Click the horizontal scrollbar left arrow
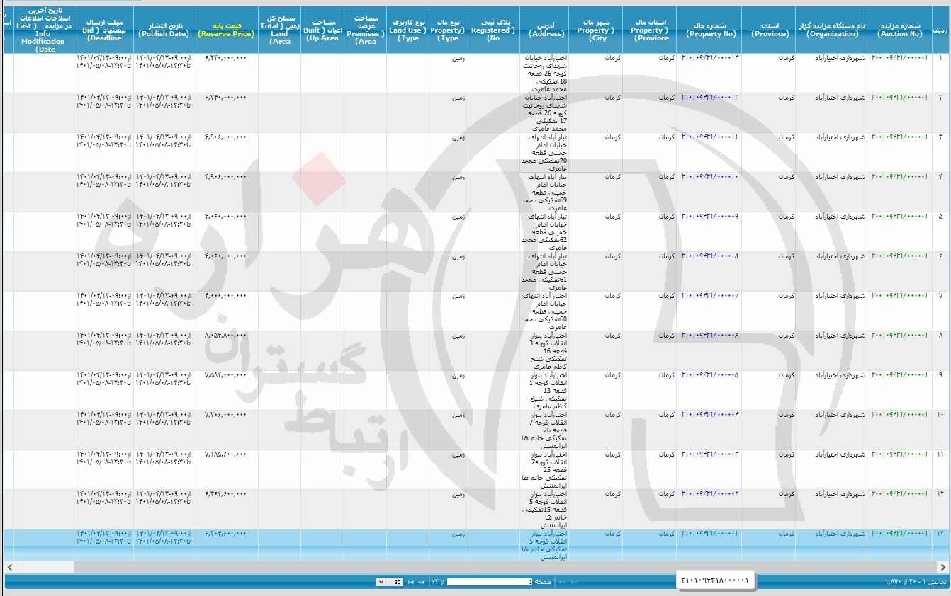 click(10, 567)
